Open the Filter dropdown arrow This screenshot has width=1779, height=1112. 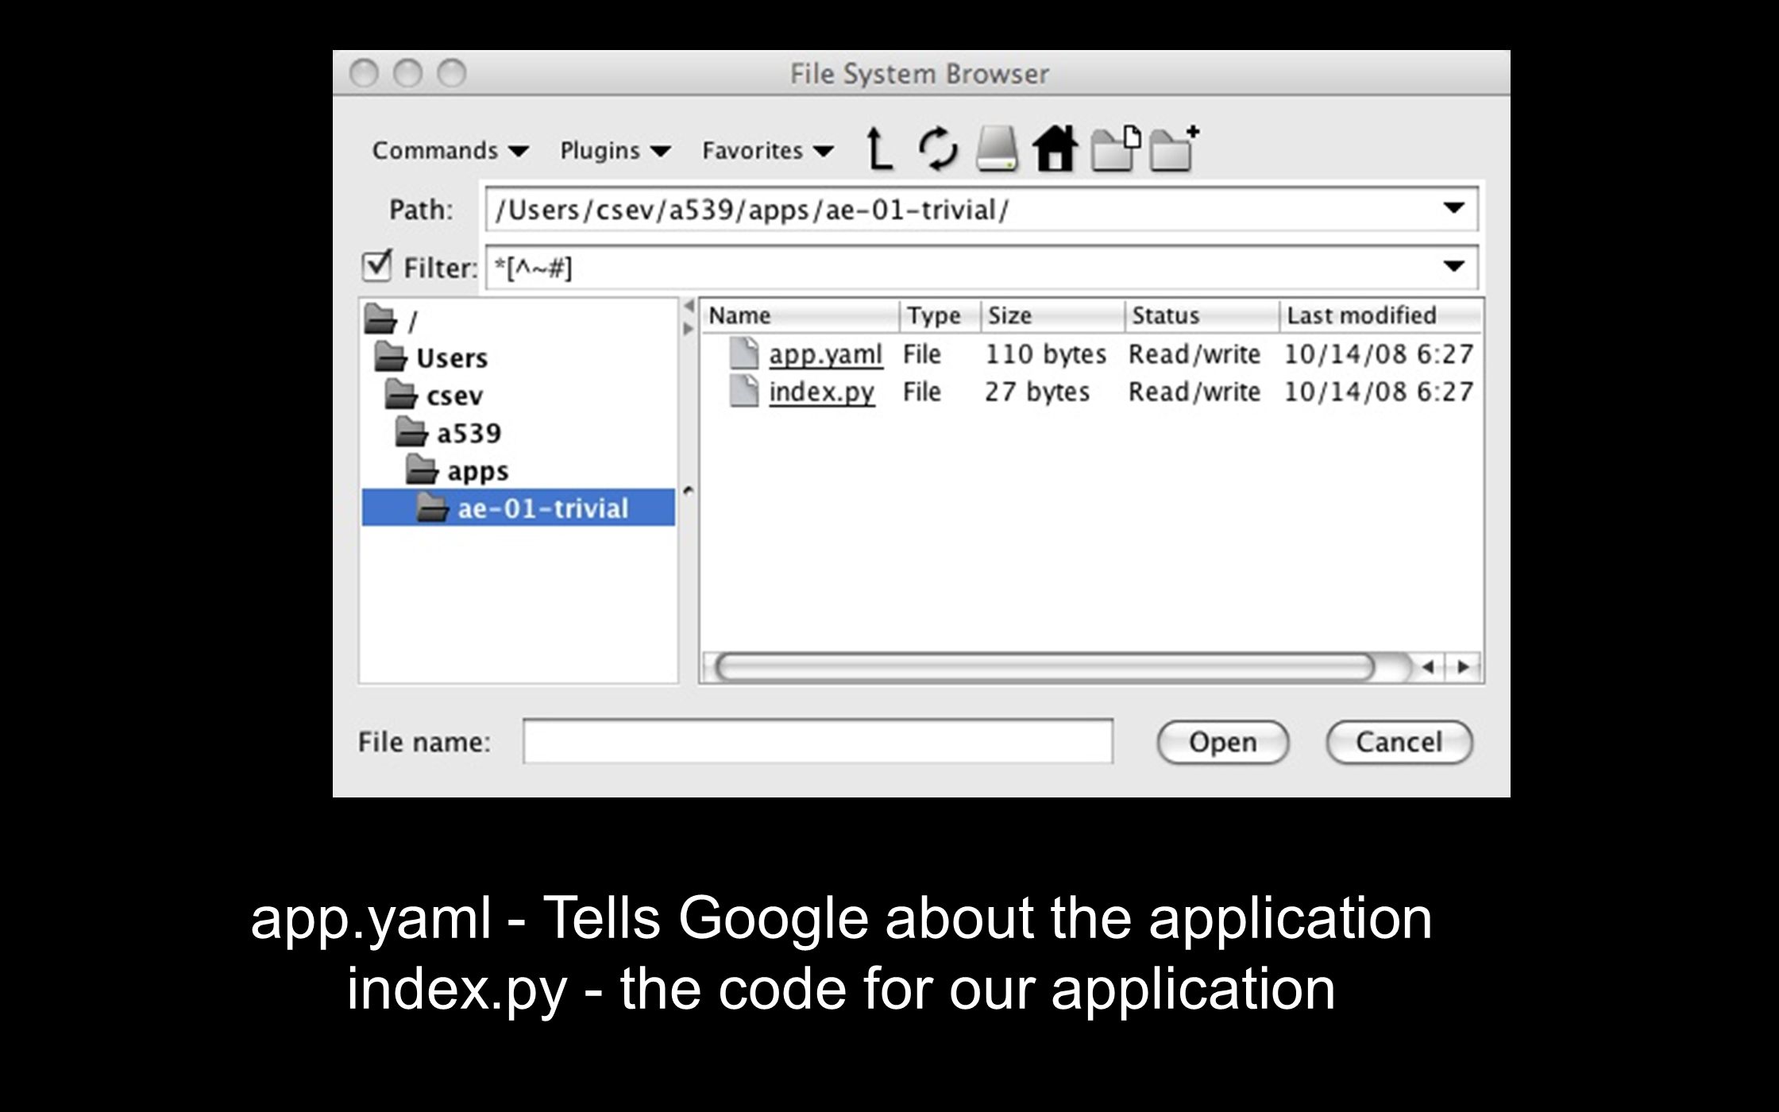[x=1453, y=266]
